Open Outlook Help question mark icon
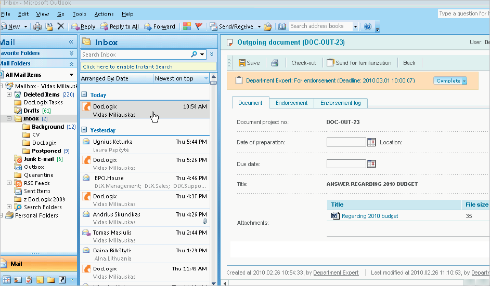 368,26
